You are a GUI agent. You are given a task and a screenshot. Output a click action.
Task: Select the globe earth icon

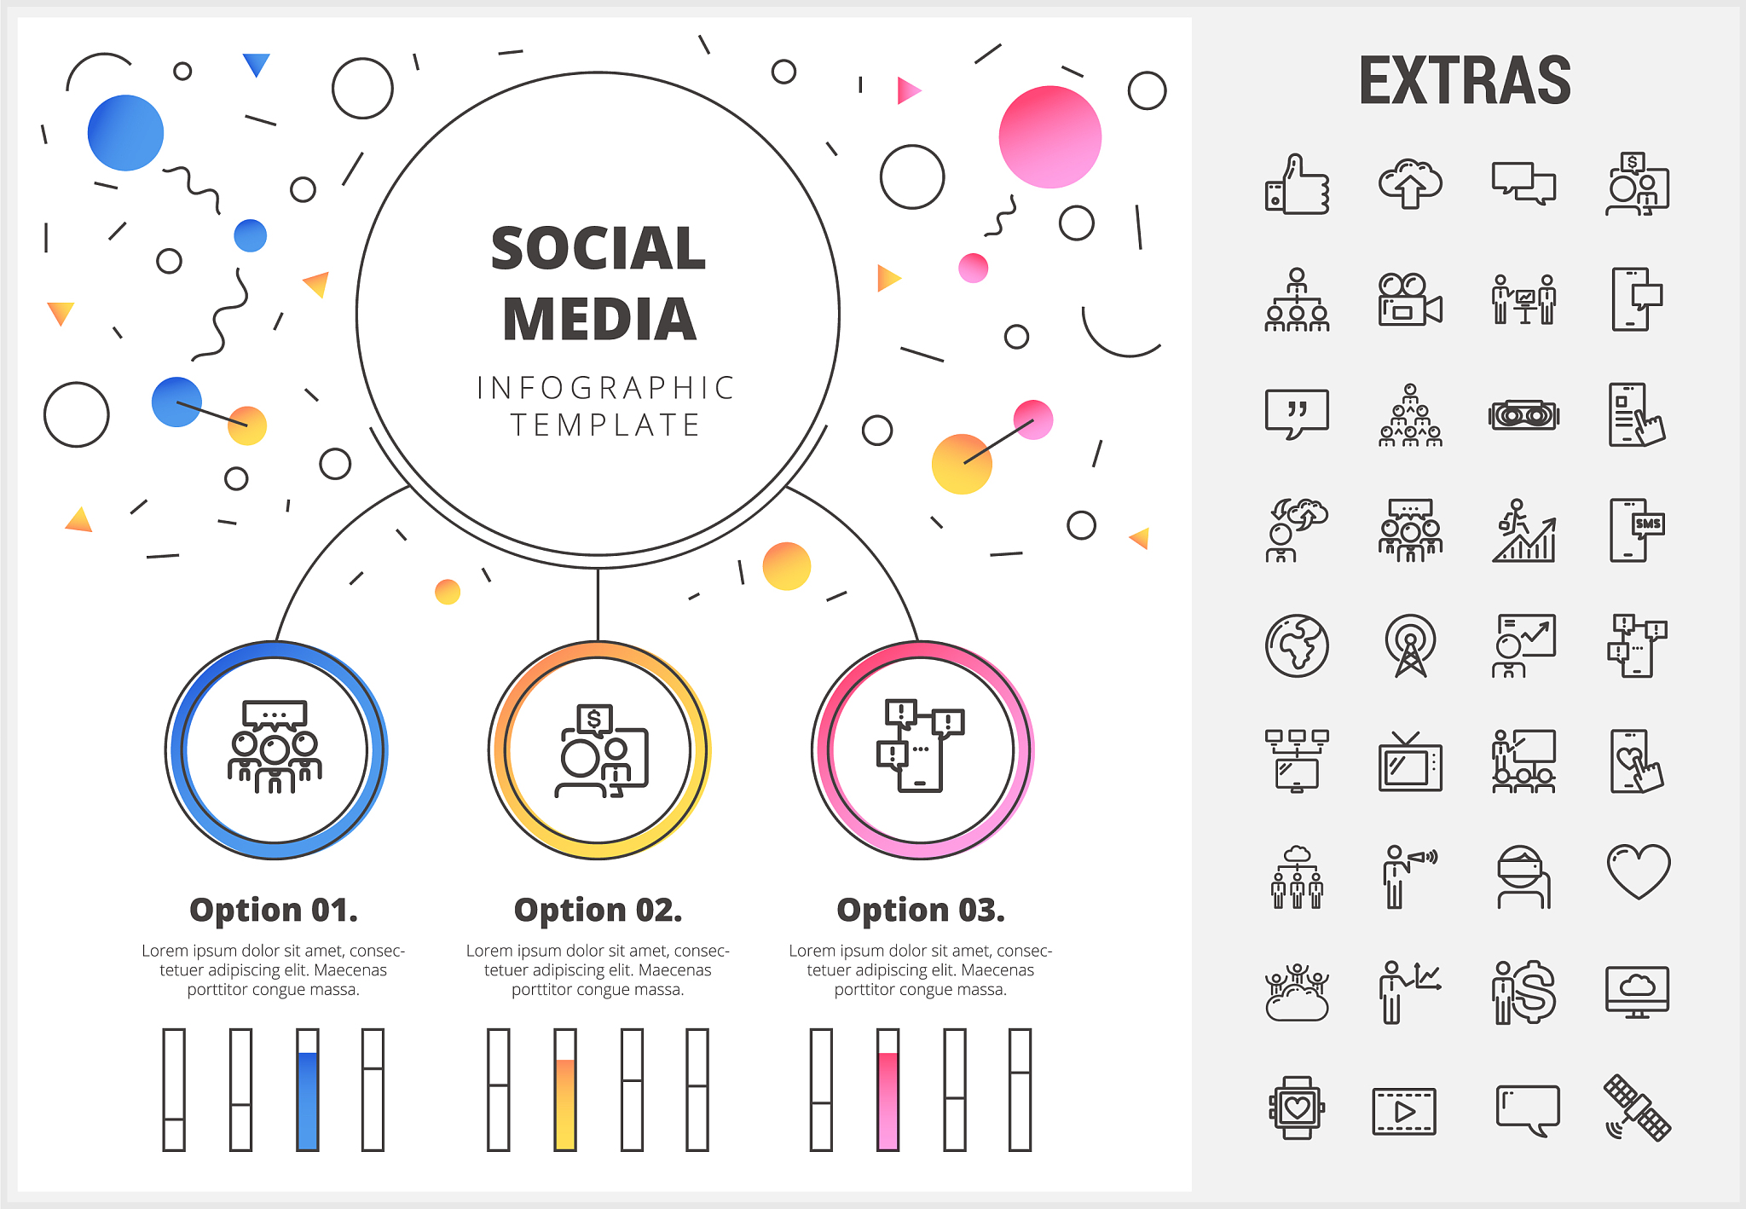[1297, 645]
